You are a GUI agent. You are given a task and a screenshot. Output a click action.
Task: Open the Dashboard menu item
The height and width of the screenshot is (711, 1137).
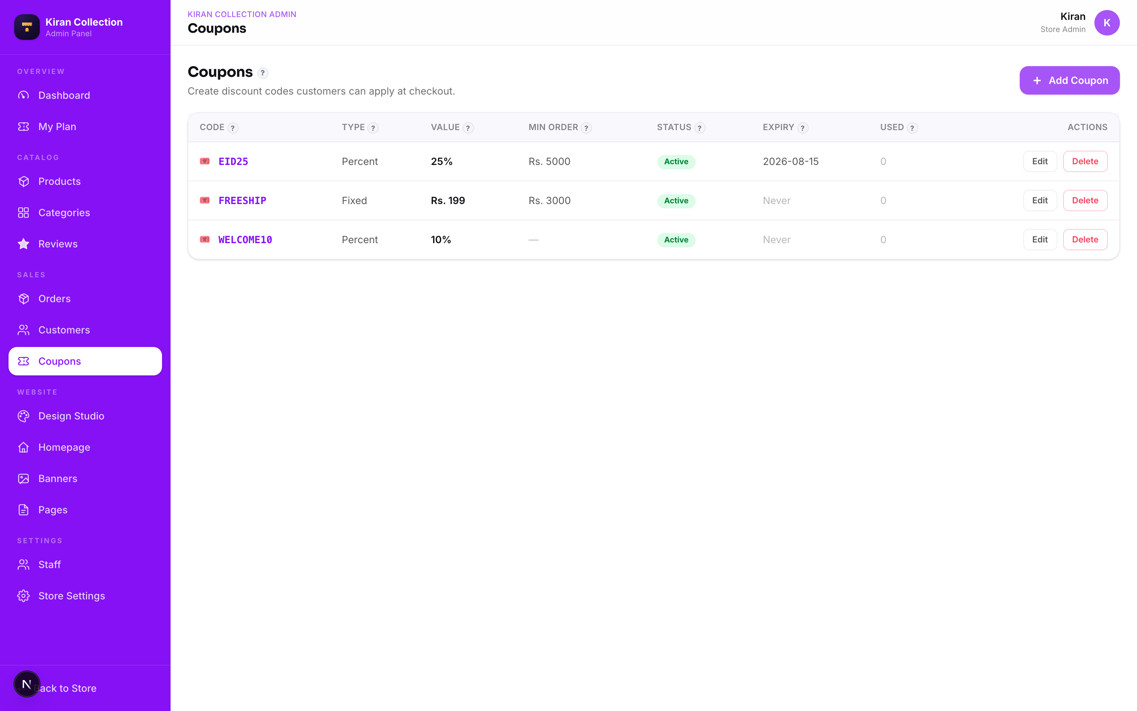click(x=85, y=96)
